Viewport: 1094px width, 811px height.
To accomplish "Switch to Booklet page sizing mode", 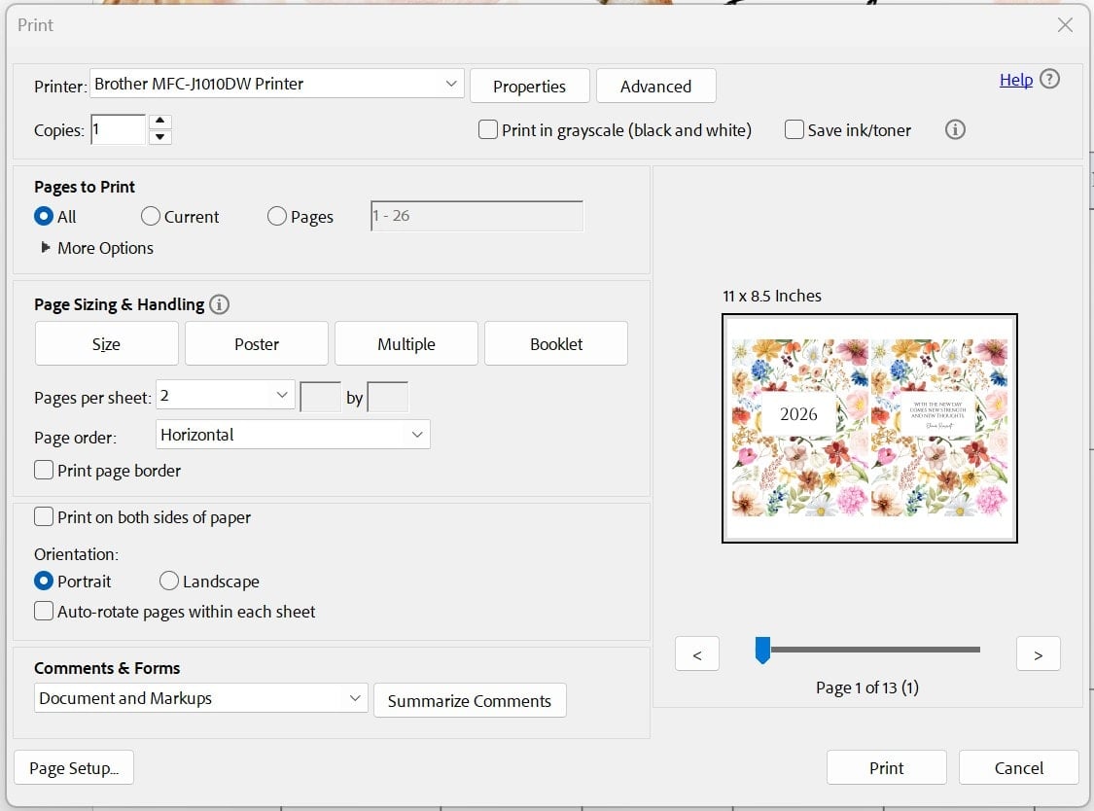I will tap(555, 342).
